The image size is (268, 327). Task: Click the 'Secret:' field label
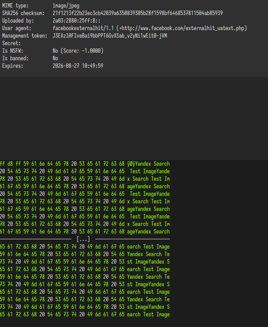12,43
